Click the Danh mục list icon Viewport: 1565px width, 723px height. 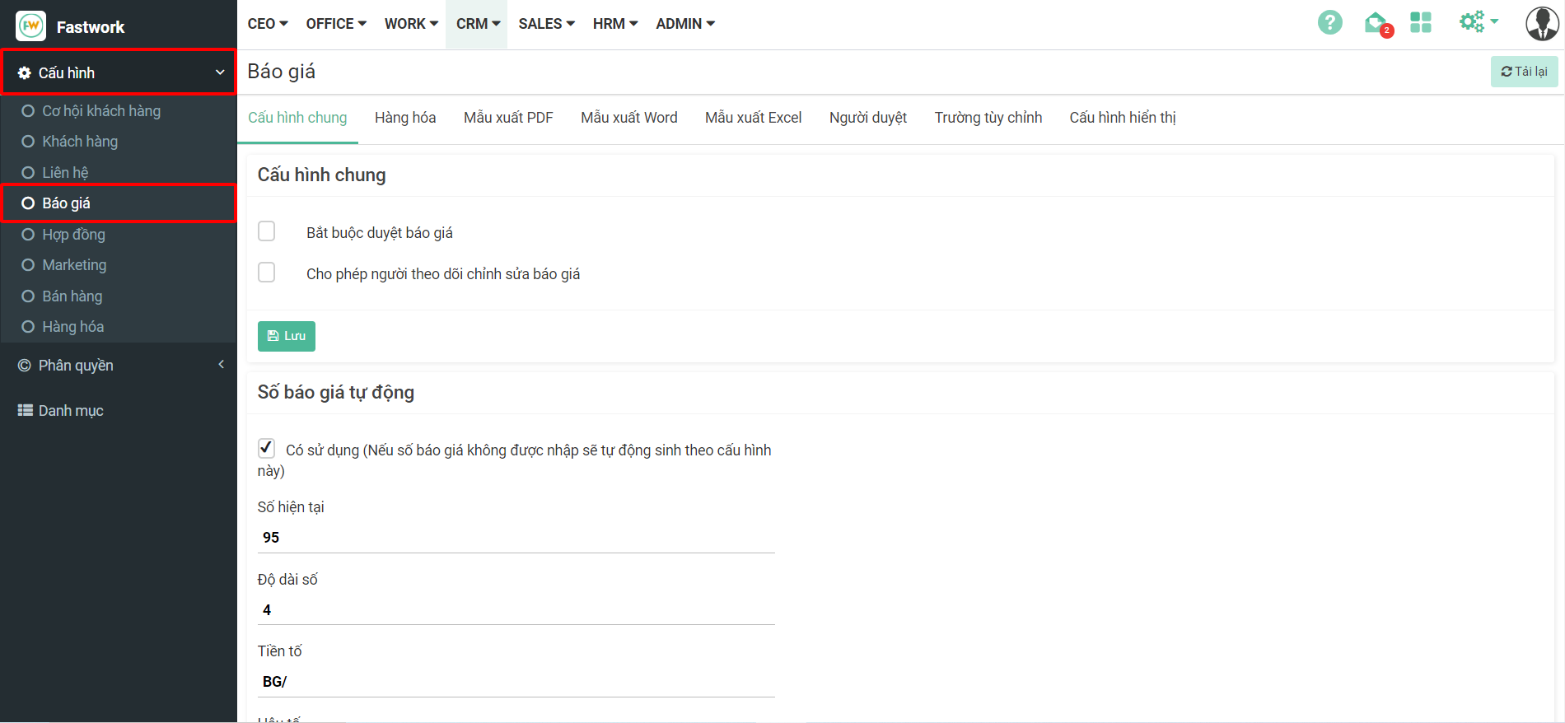[26, 410]
